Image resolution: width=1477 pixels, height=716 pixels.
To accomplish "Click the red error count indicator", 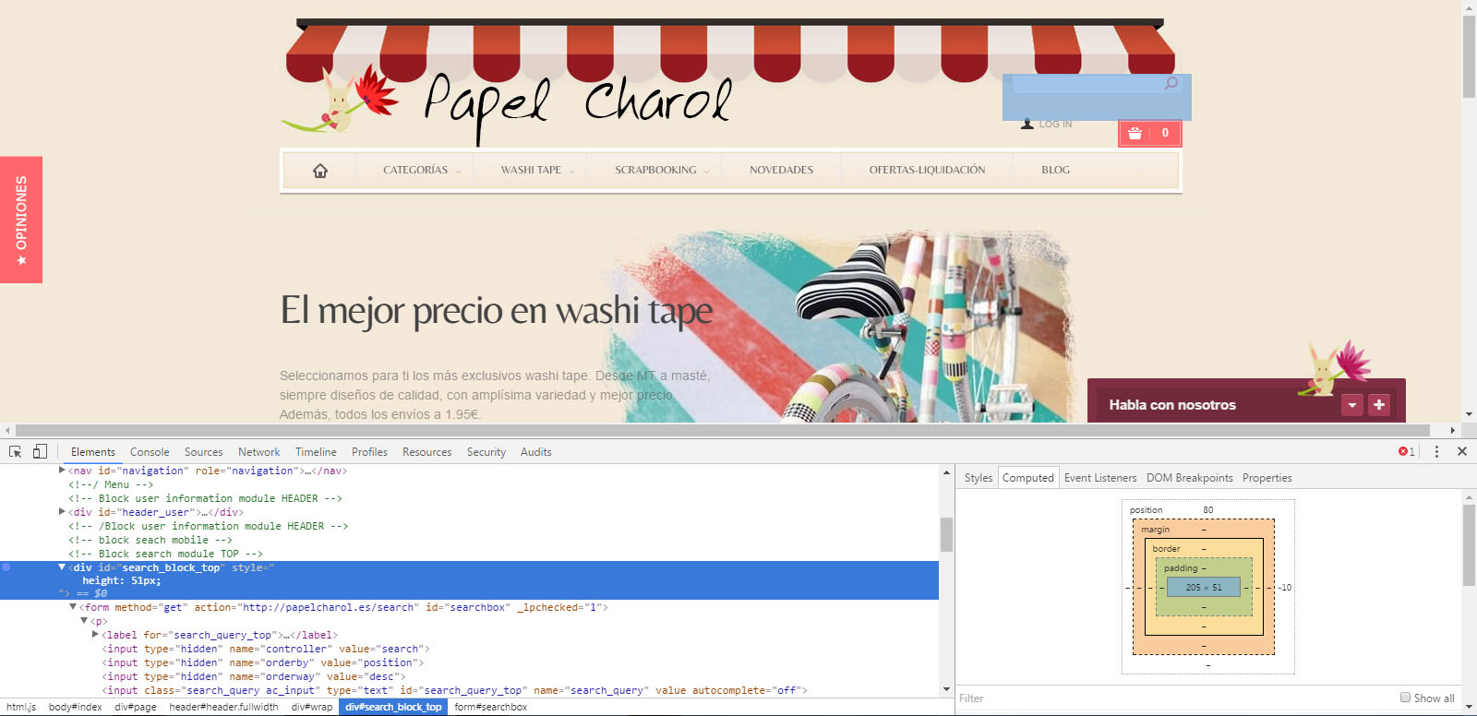I will click(x=1407, y=452).
